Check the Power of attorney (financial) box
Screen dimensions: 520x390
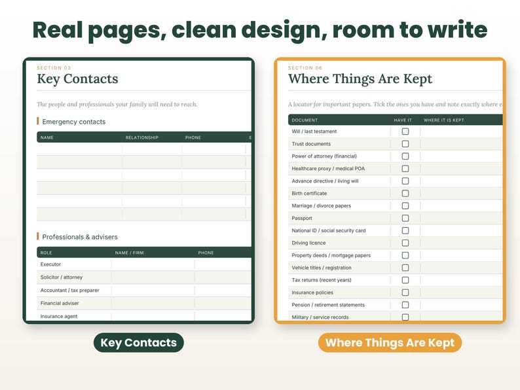(x=405, y=156)
